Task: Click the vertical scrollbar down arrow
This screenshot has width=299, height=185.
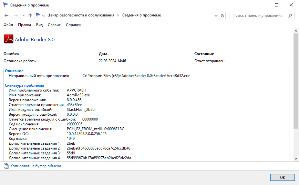Action: [x=296, y=159]
